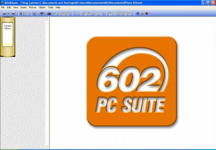Viewport: 216px width, 150px height.
Task: Expand the camera icon dropdown arrow
Action: (51, 13)
